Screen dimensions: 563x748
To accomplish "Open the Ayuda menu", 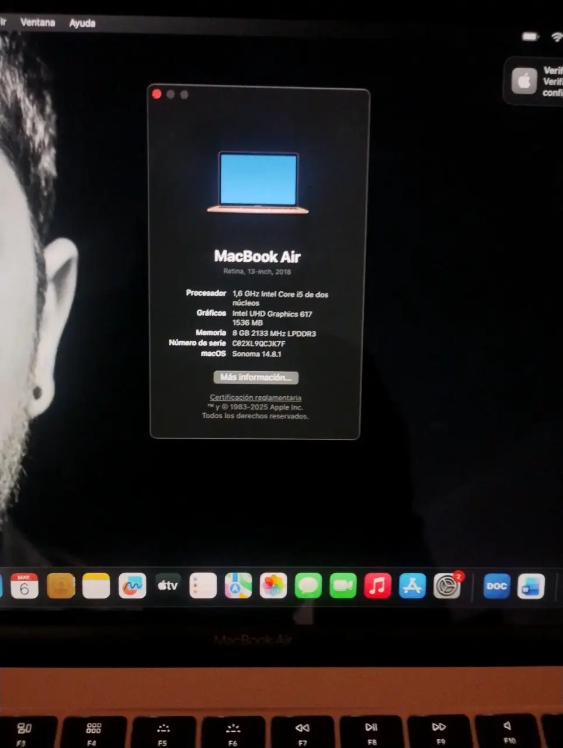I will (x=82, y=23).
